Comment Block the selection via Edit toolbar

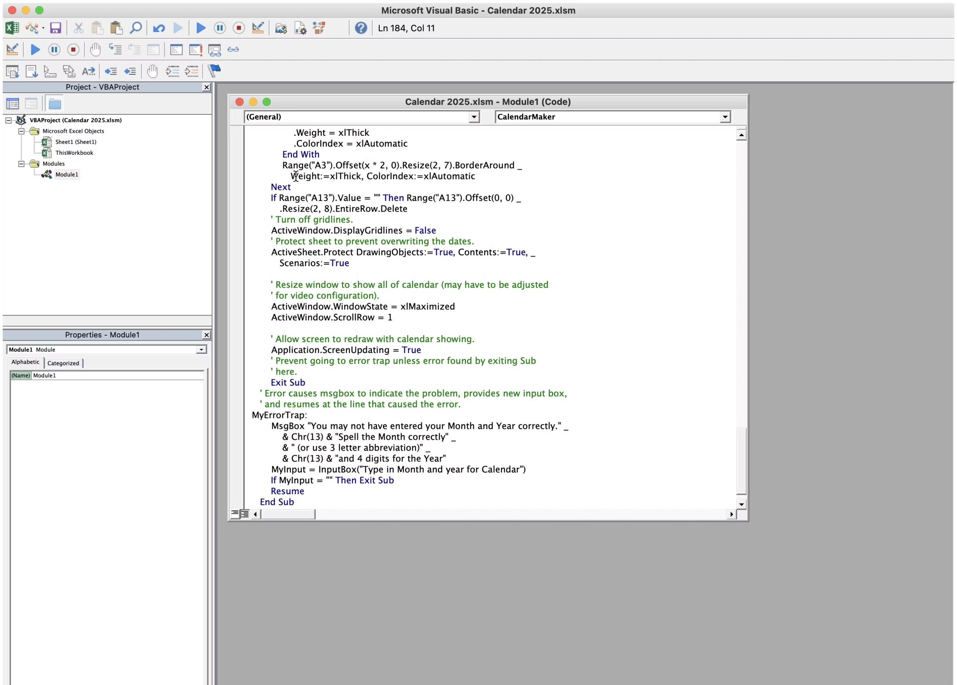(x=172, y=71)
